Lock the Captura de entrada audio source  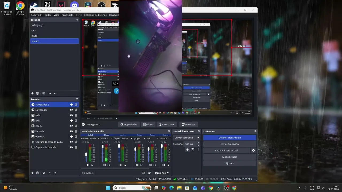point(76,142)
